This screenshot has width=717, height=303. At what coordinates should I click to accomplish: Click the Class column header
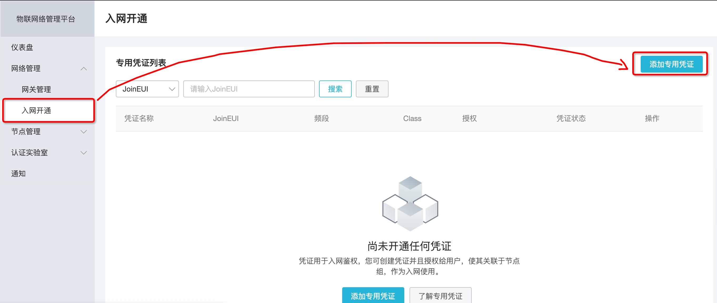tap(412, 118)
